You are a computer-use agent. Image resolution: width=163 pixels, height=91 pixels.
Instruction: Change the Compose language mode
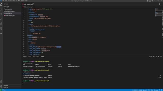click(x=156, y=90)
